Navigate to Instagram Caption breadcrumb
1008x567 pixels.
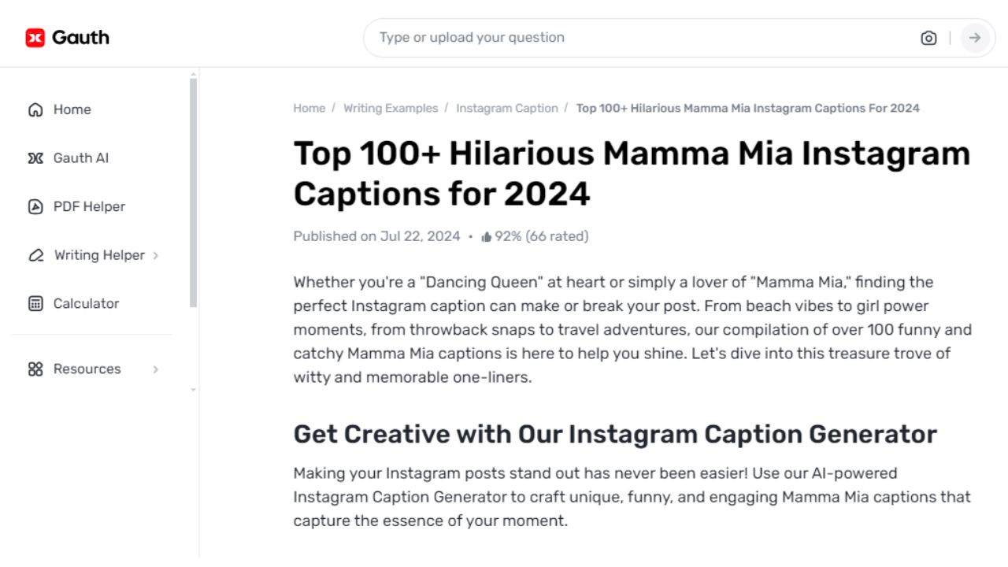click(x=506, y=108)
